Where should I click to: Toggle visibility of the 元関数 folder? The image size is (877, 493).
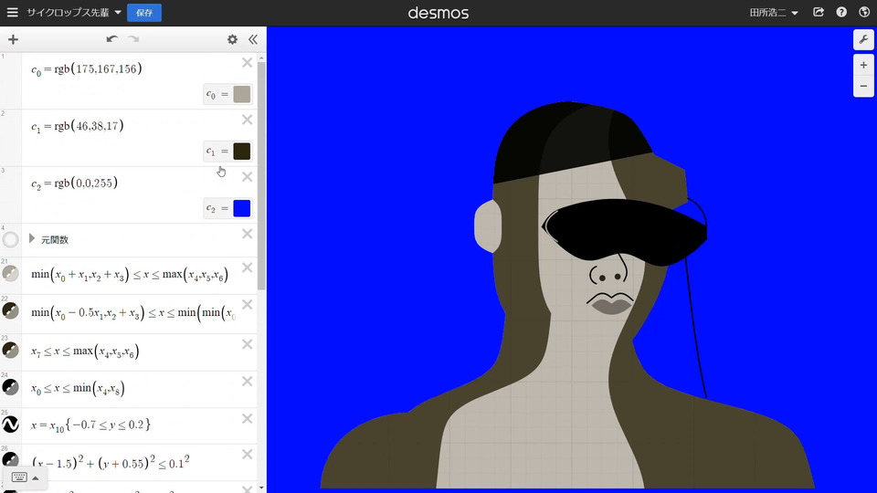click(x=11, y=240)
